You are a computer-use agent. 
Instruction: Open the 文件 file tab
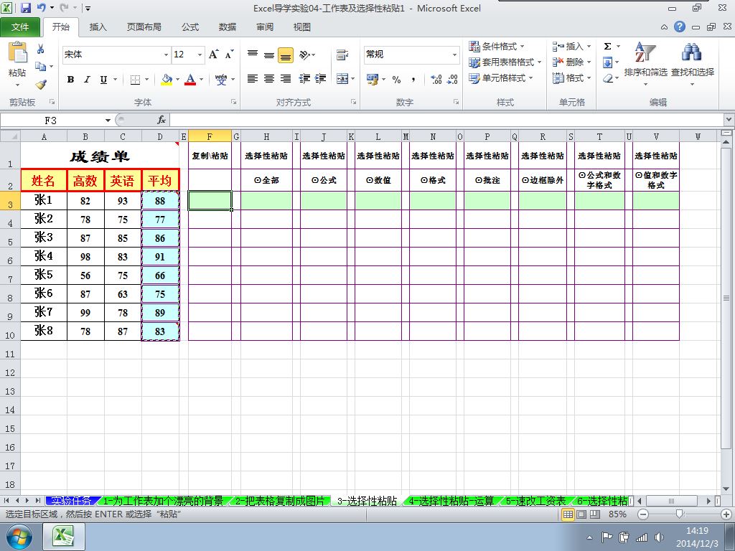[19, 27]
